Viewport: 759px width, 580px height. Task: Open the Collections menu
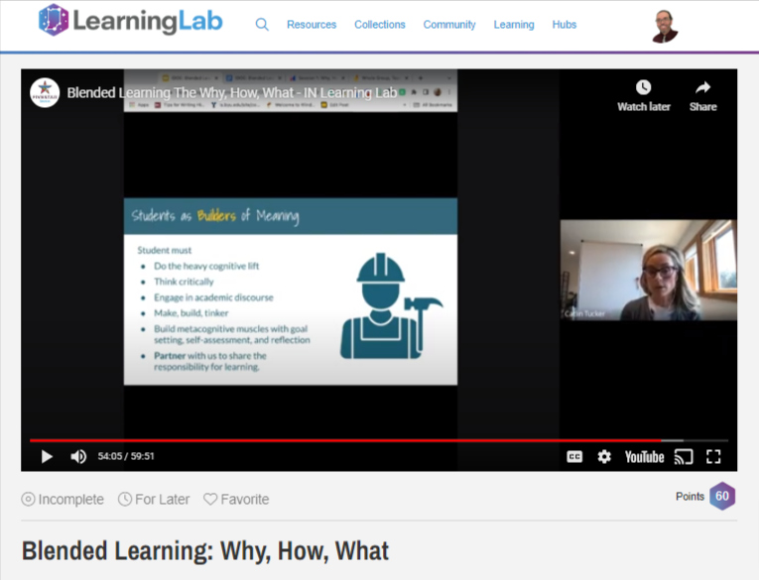(x=379, y=24)
